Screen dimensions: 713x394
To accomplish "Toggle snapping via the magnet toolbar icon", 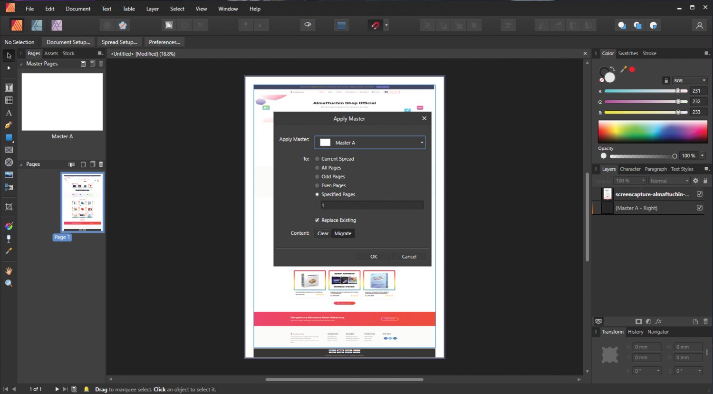I will point(375,25).
